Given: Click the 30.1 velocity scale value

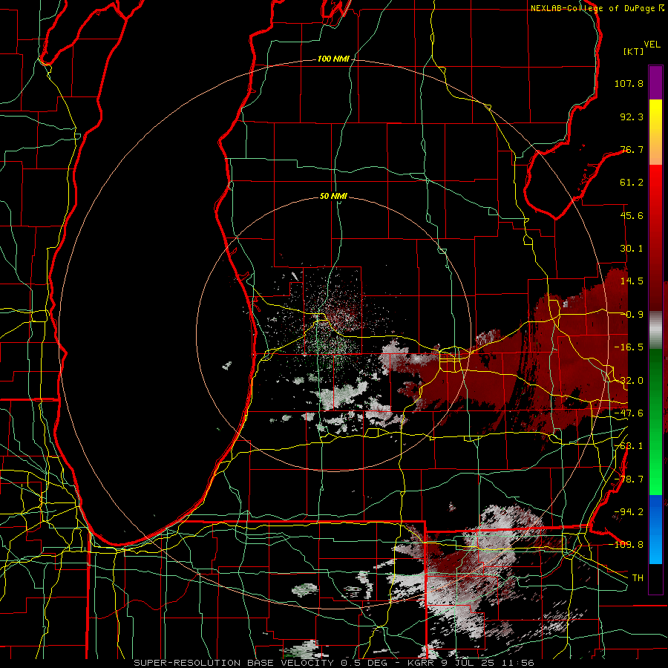Looking at the screenshot, I should point(632,249).
